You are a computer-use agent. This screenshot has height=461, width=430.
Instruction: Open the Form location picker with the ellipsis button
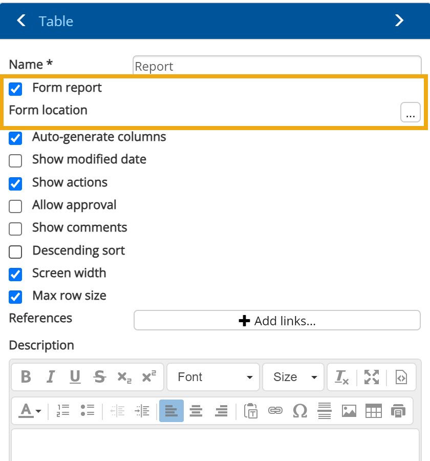411,112
